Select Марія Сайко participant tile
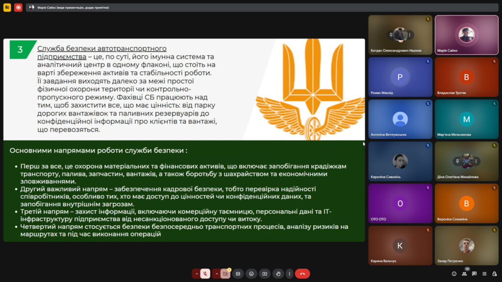 point(467,35)
